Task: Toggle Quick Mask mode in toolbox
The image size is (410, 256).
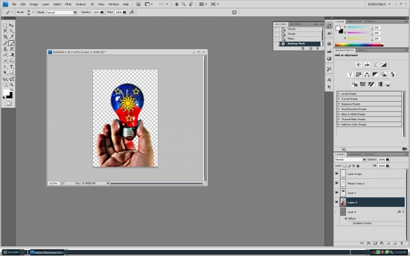Action: click(x=8, y=104)
